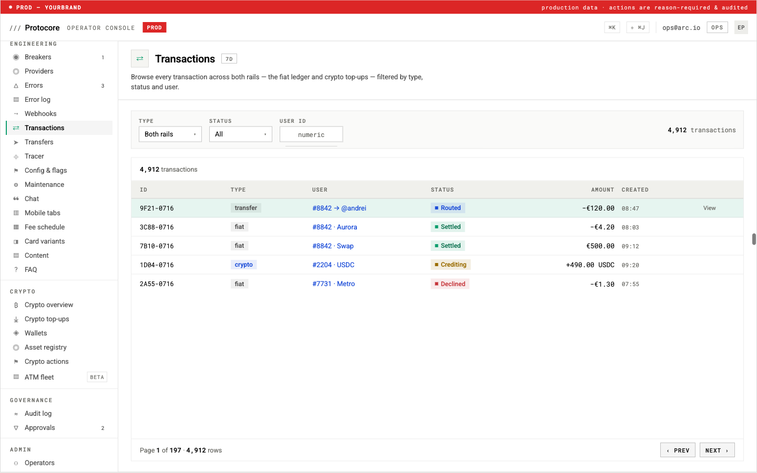Click the crypto type tag

point(244,265)
